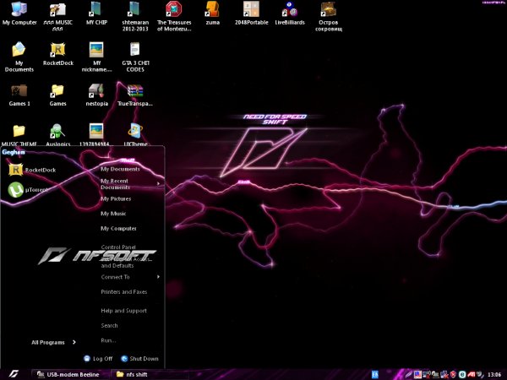Screen dimensions: 507x380
Task: Launch 2048Portable desktop icon
Action: click(251, 13)
